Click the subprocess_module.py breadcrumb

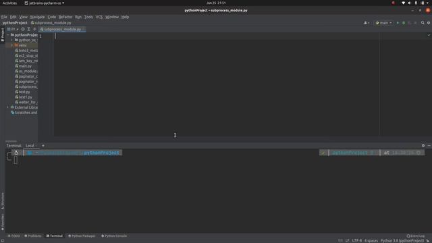click(x=51, y=23)
